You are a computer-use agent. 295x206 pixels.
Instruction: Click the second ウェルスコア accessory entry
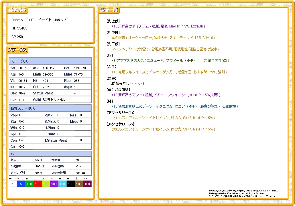click(x=163, y=129)
